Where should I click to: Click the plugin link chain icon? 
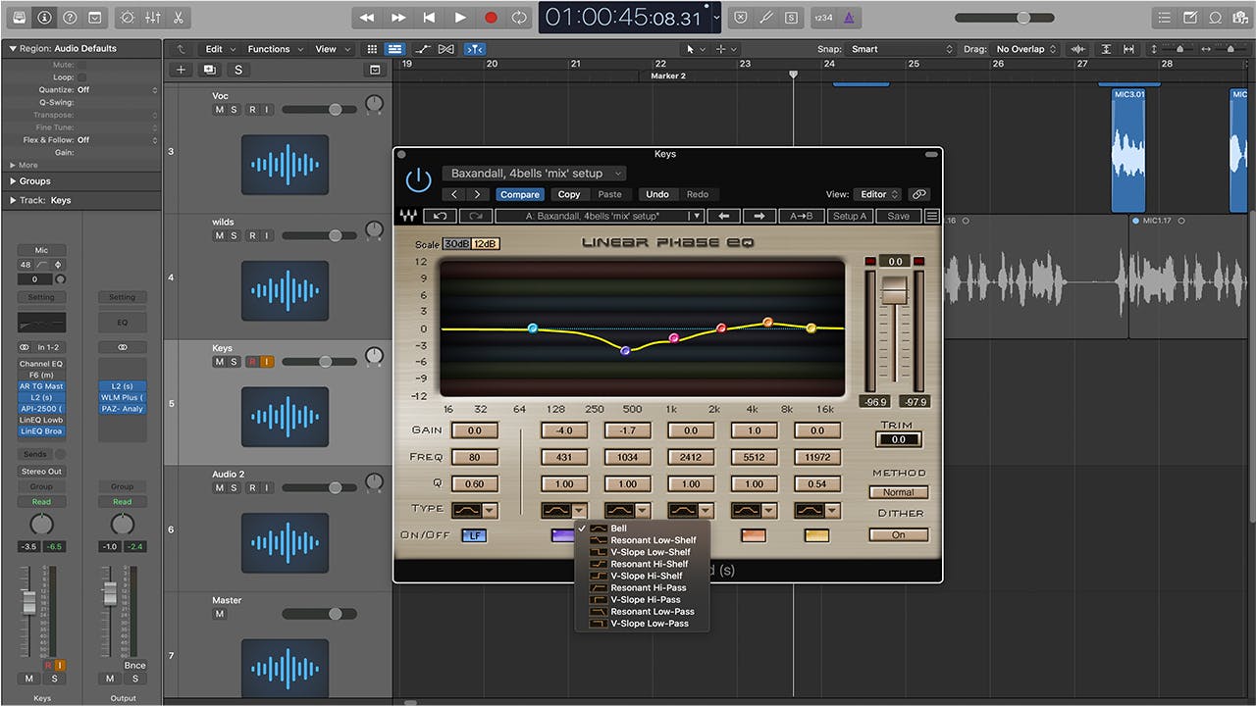[x=918, y=194]
